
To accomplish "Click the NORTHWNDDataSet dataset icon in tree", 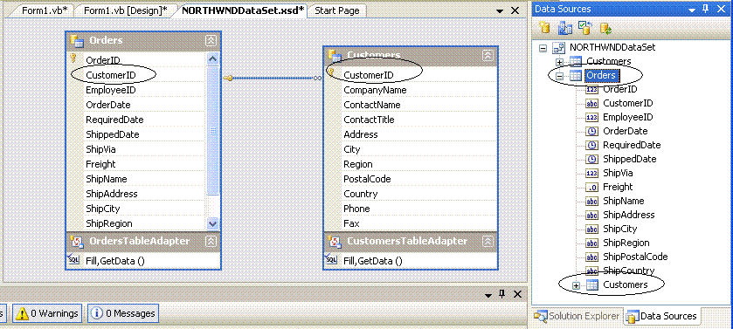I will point(558,48).
